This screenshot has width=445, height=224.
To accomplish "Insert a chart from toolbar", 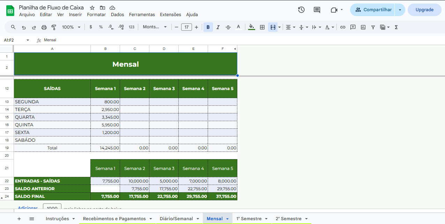I will point(363,27).
